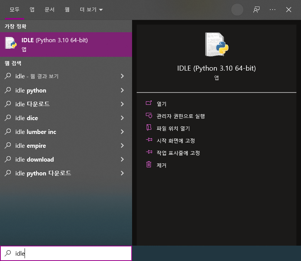Viewport: 301px width, 261px height.
Task: Switch to the 문서 tab
Action: pyautogui.click(x=50, y=10)
